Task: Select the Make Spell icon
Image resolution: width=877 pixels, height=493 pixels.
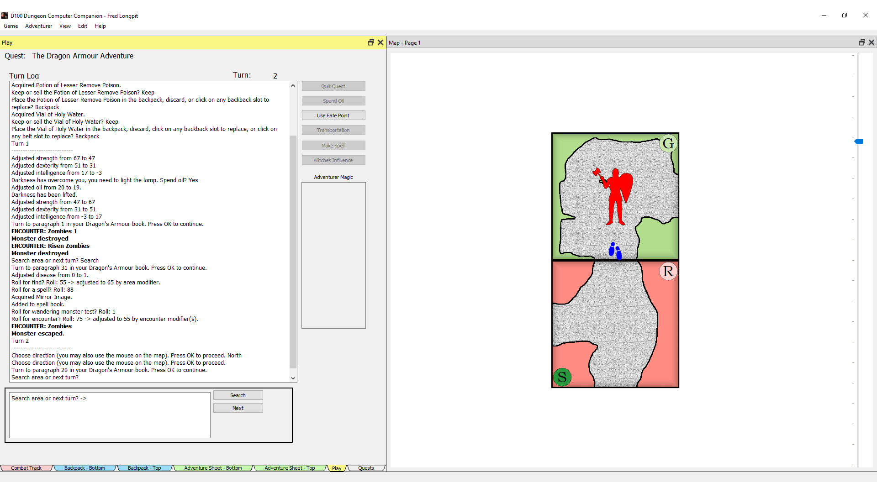Action: (333, 145)
